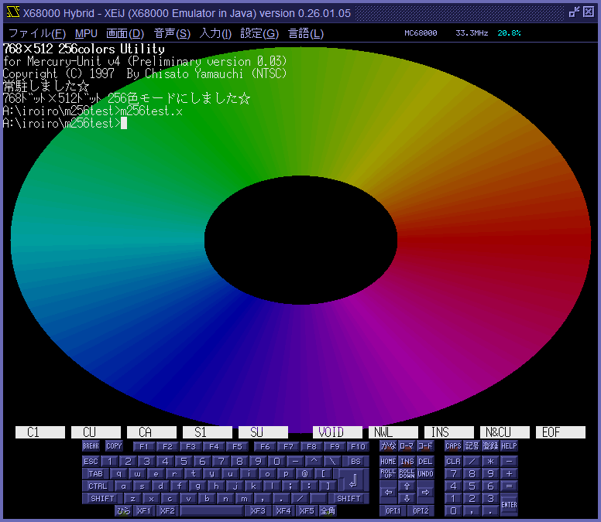Open the ファイル(F) menu
Viewport: 601px width, 522px height.
(x=36, y=33)
